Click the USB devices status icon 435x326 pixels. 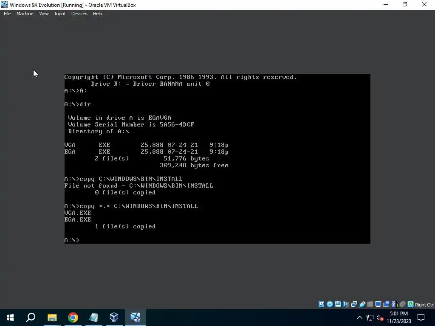[x=362, y=304]
